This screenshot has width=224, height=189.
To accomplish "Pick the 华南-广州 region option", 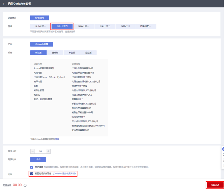I will 125,26.
